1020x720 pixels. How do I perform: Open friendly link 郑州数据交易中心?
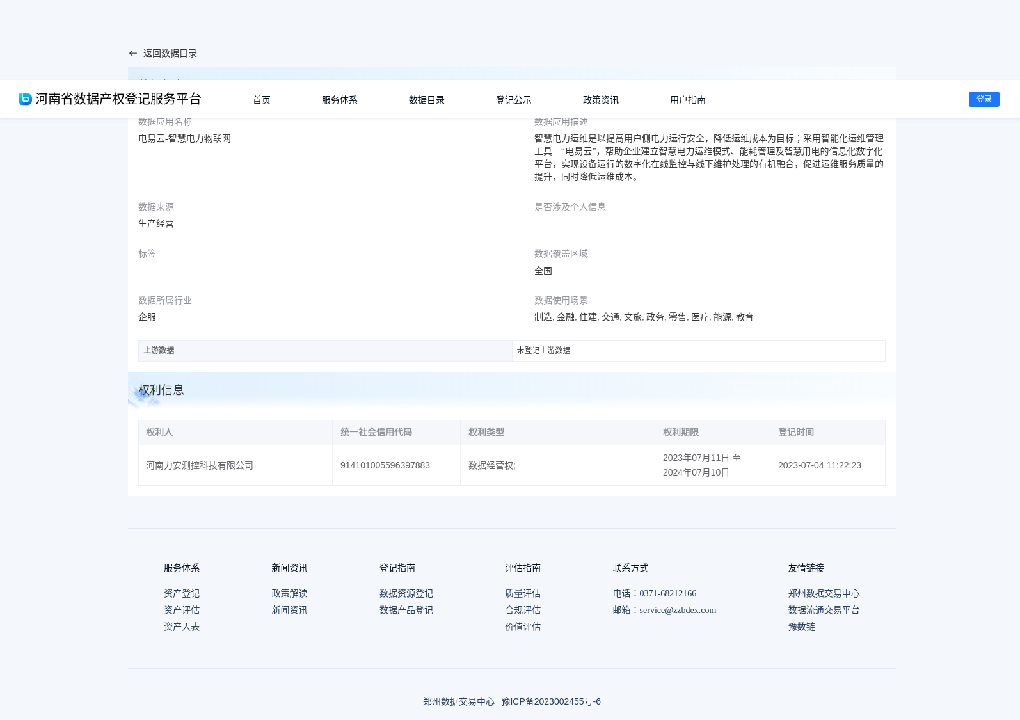(824, 593)
